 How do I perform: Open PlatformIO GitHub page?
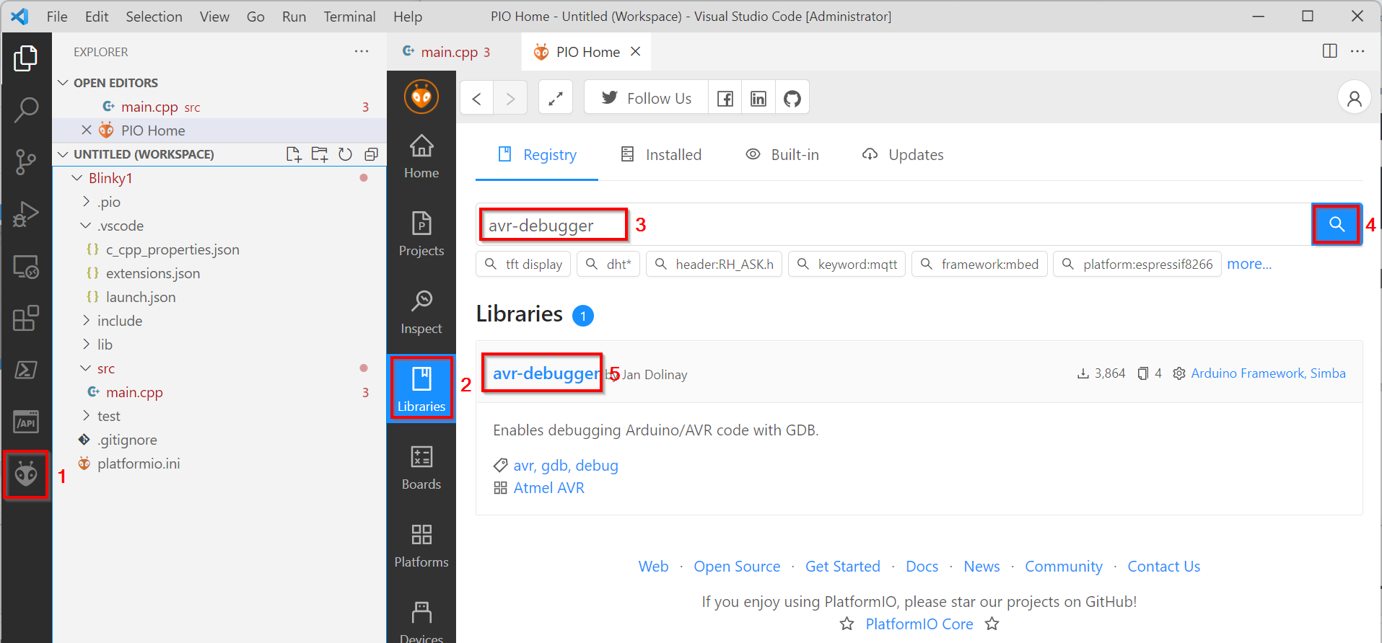click(x=792, y=98)
